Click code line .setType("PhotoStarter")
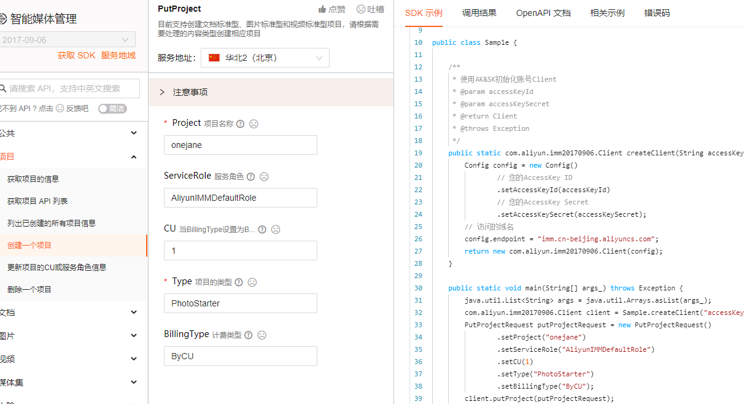Image resolution: width=744 pixels, height=404 pixels. click(x=546, y=374)
